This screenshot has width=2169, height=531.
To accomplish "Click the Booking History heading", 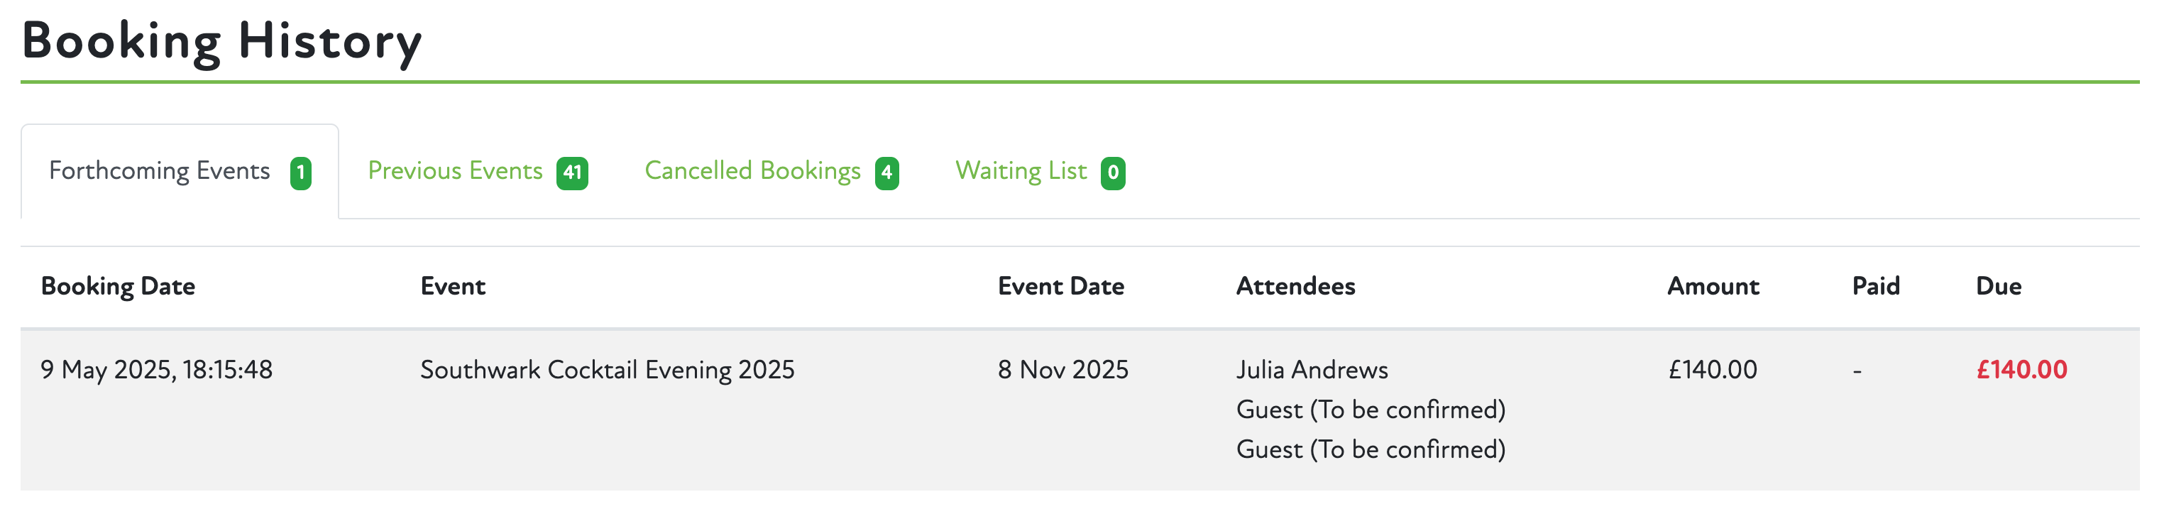I will pyautogui.click(x=221, y=40).
